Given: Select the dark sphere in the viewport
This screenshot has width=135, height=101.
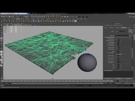Looking at the screenshot, I should [87, 63].
